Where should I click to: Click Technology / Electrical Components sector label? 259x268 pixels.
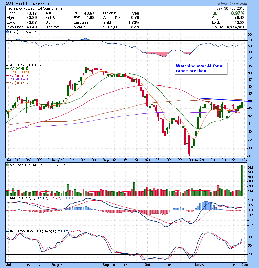coord(34,8)
